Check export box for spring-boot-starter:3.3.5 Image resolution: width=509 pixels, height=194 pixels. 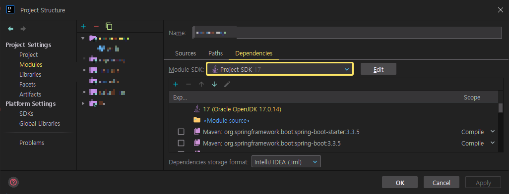(181, 132)
